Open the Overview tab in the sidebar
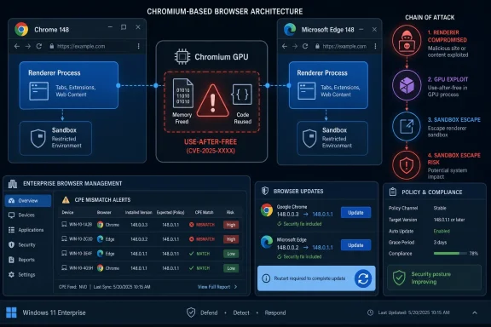491x327 pixels. tap(28, 201)
